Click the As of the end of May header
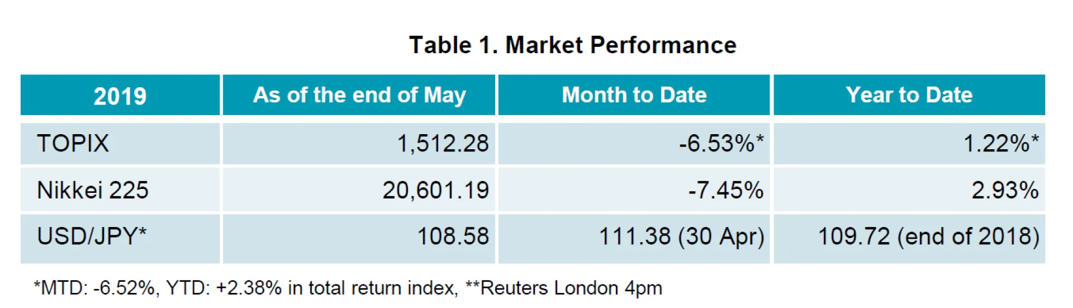Viewport: 1073px width, 308px height. (359, 95)
